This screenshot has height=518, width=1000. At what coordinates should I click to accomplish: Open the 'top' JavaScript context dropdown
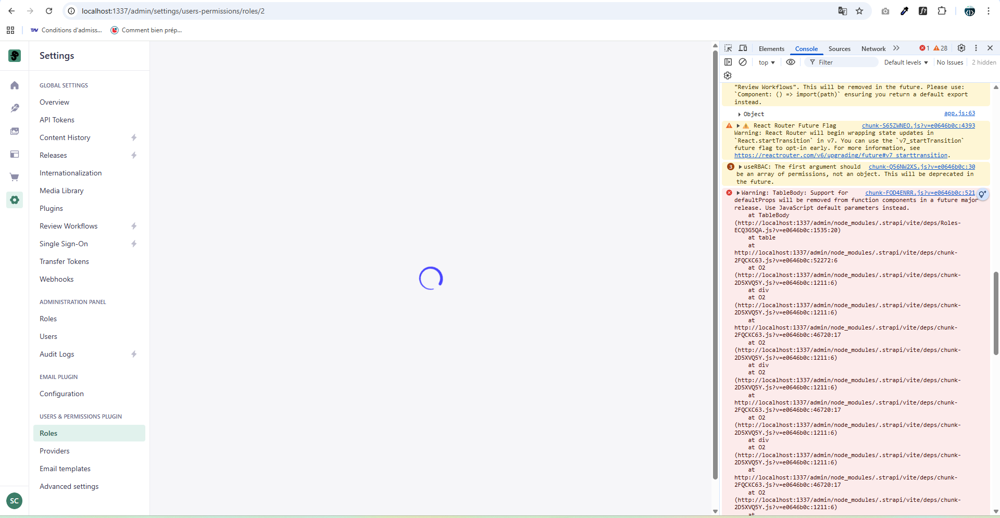[766, 62]
